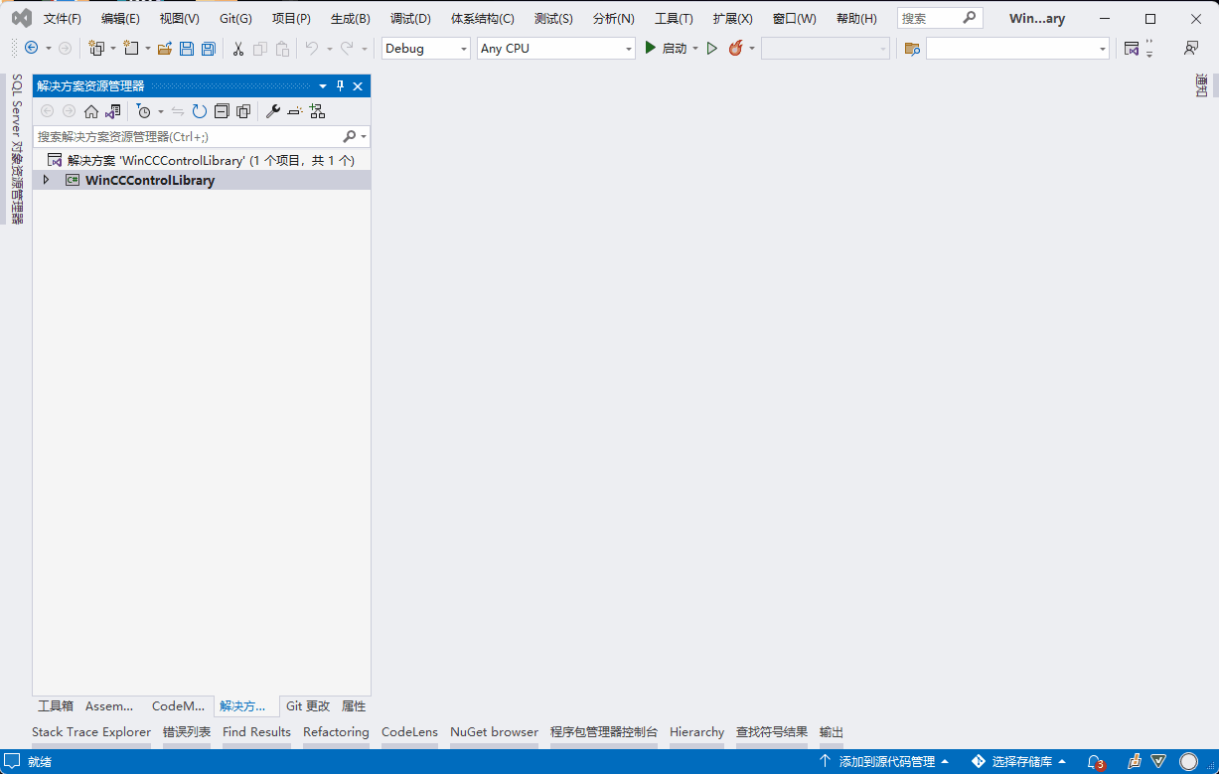Close the Solution Explorer panel
The height and width of the screenshot is (774, 1219).
tap(358, 86)
